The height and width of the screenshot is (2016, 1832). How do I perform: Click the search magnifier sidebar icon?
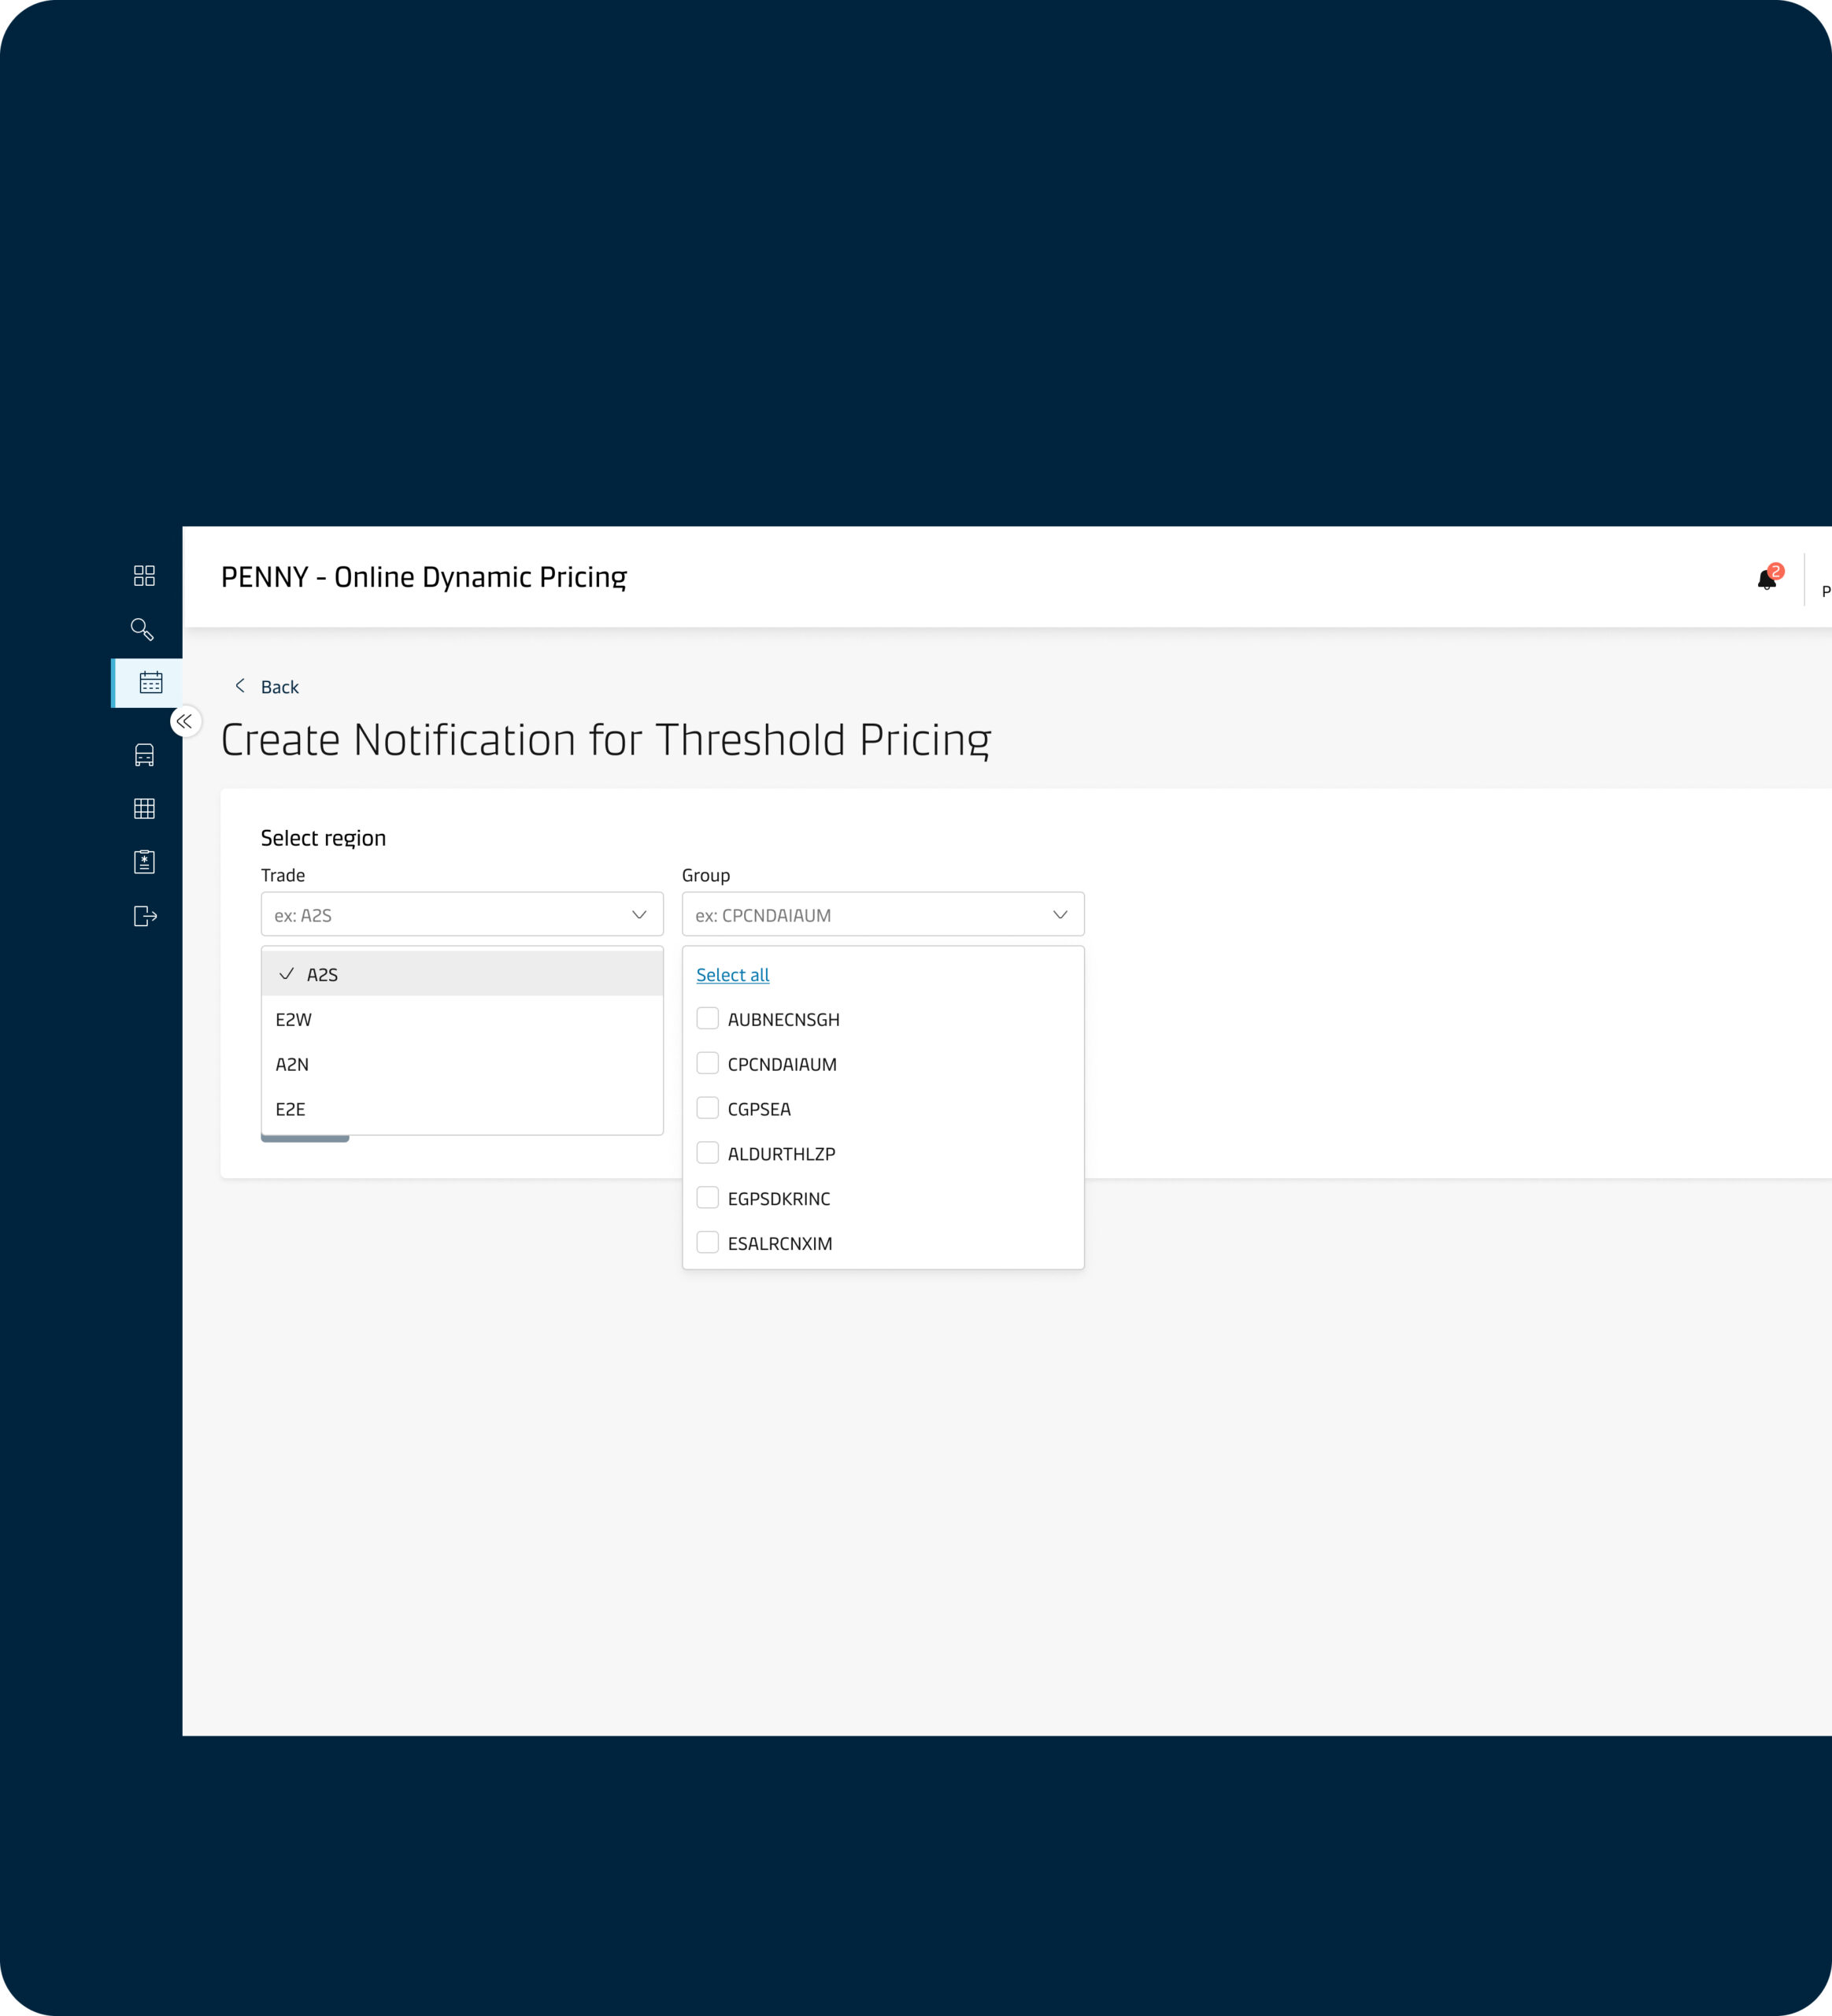coord(143,629)
